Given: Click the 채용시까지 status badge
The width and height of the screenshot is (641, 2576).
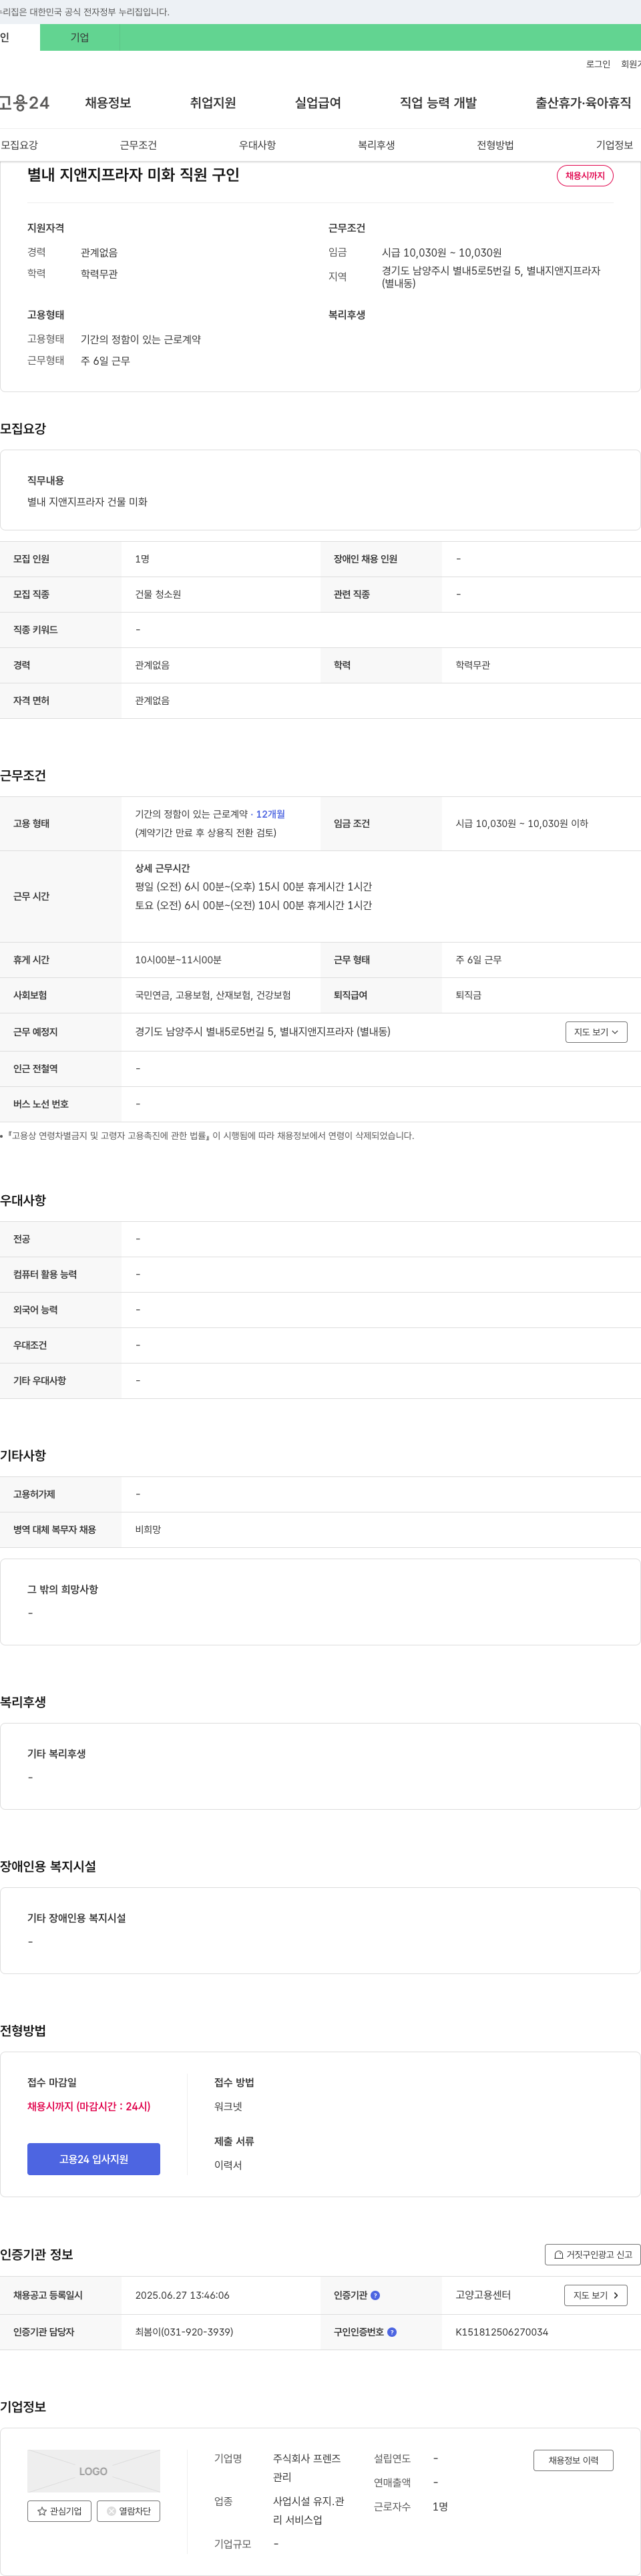Looking at the screenshot, I should click(x=585, y=176).
